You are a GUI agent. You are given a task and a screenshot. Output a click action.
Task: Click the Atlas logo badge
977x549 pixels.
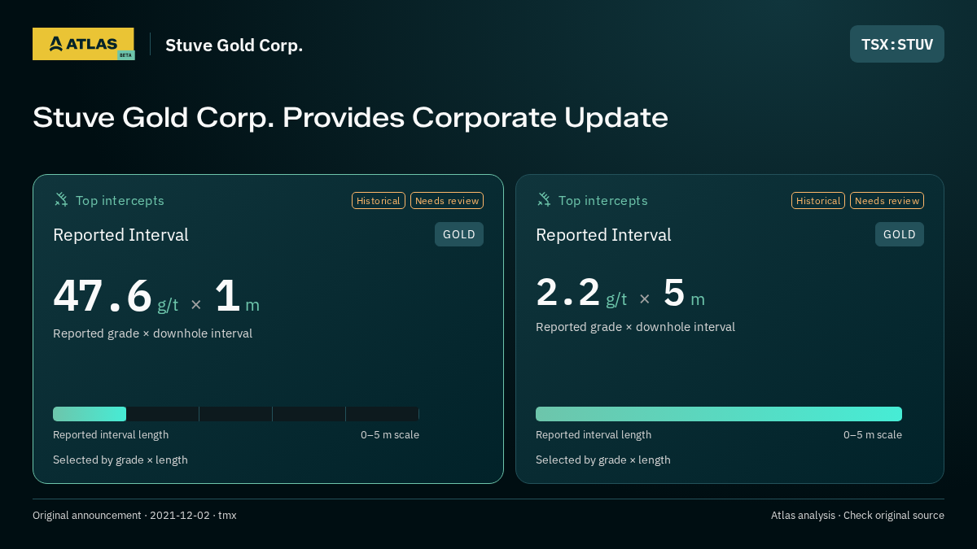(83, 44)
